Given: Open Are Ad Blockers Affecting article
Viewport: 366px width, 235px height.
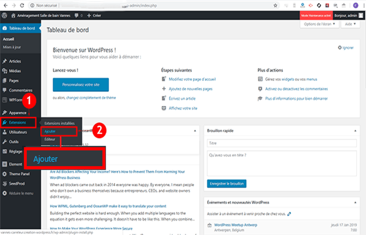Looking at the screenshot, I should tap(117, 174).
